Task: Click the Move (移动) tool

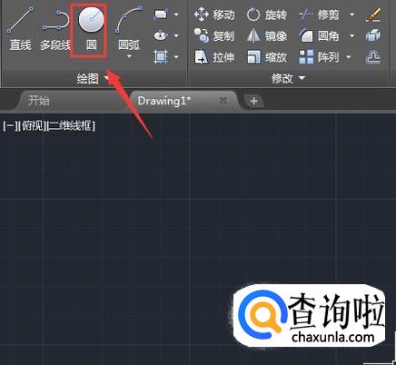Action: click(214, 15)
